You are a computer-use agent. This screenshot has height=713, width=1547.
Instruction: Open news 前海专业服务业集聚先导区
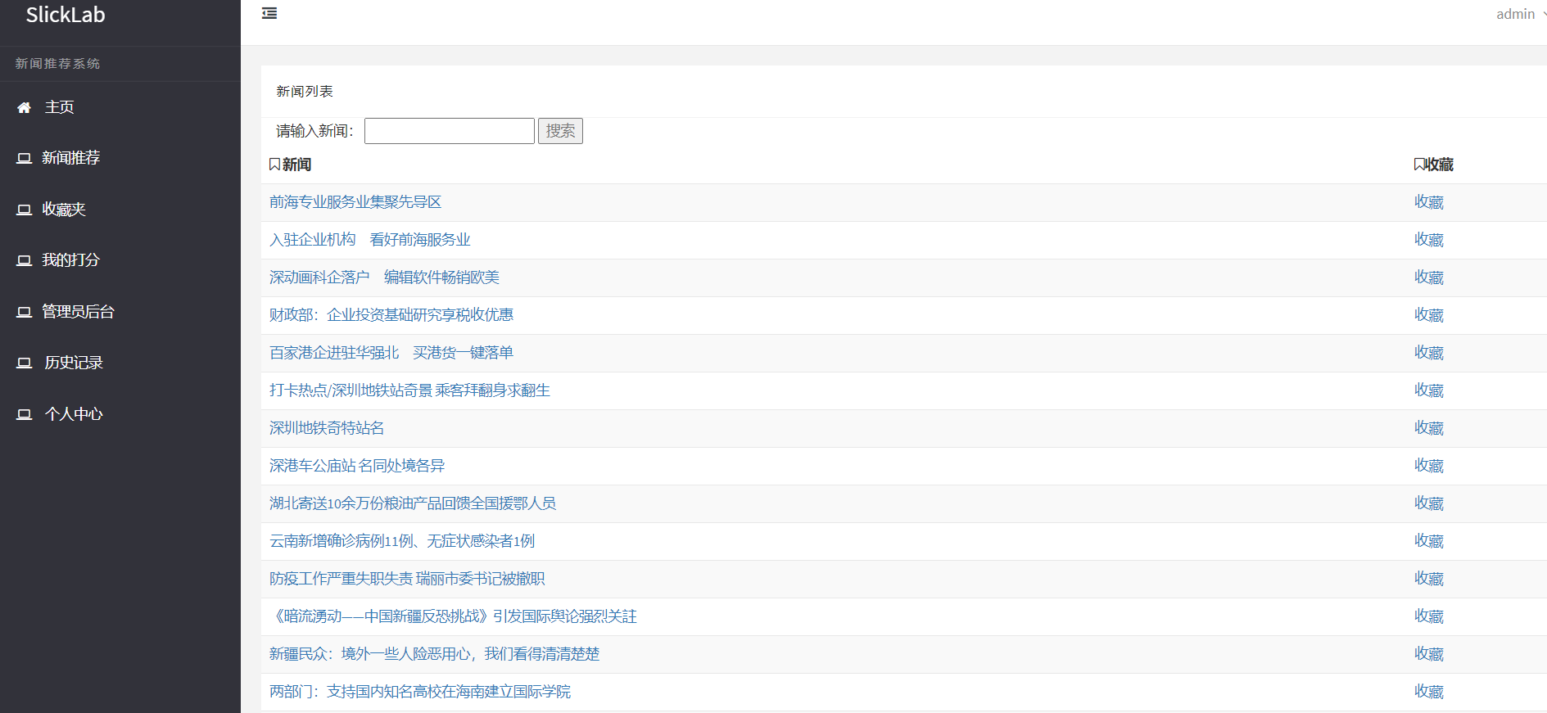pyautogui.click(x=355, y=202)
